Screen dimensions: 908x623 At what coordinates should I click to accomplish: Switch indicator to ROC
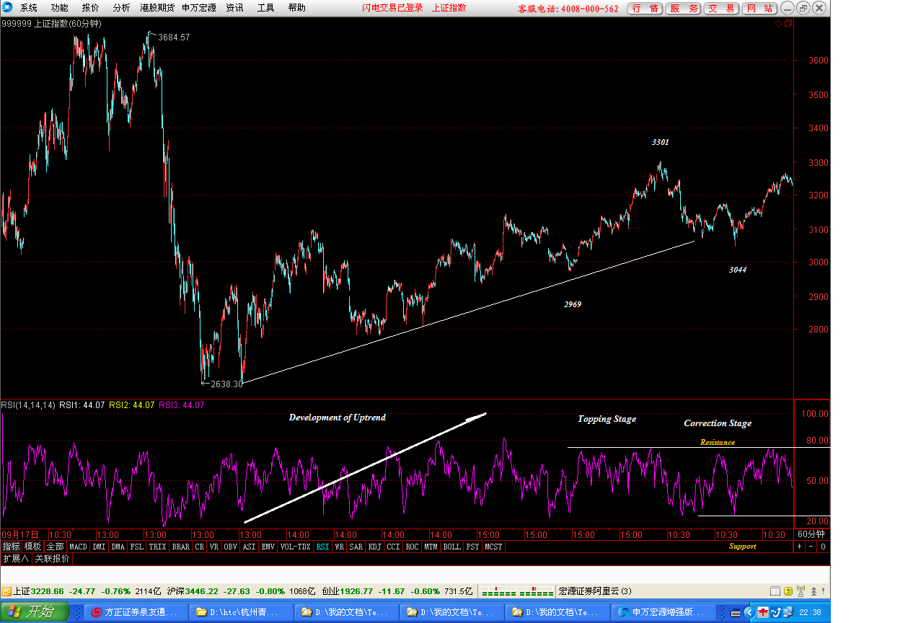pyautogui.click(x=412, y=547)
